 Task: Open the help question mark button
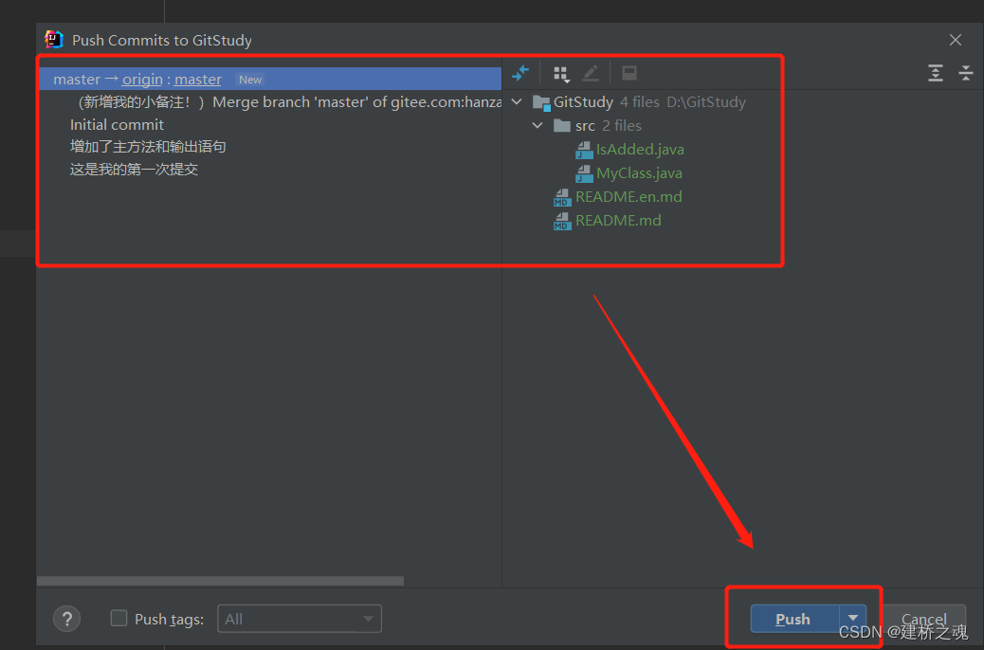pos(66,619)
